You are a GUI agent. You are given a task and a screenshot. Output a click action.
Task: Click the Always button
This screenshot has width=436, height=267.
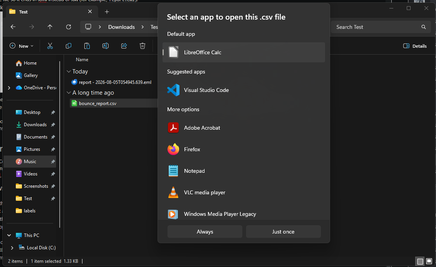(205, 232)
